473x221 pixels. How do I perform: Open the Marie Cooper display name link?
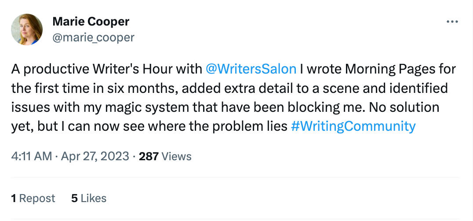click(91, 21)
